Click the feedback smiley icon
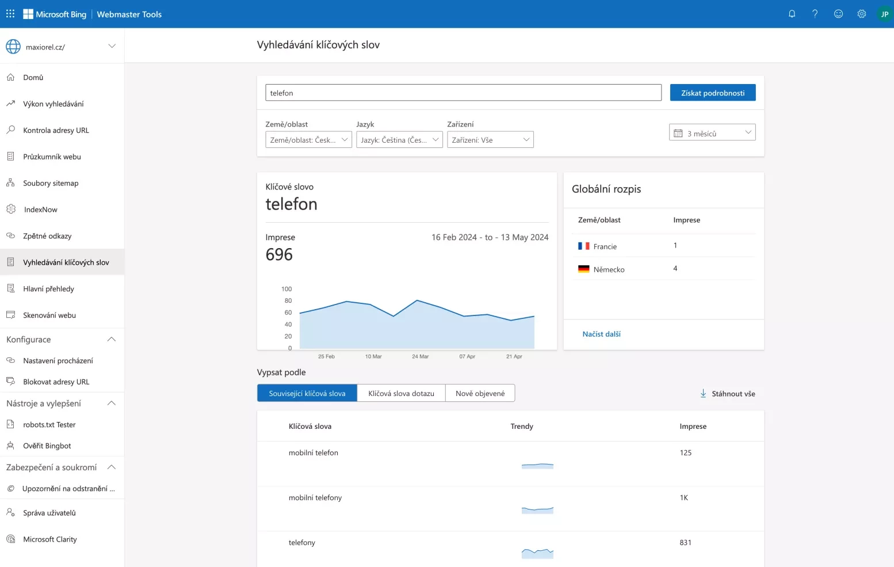This screenshot has width=894, height=567. [838, 14]
